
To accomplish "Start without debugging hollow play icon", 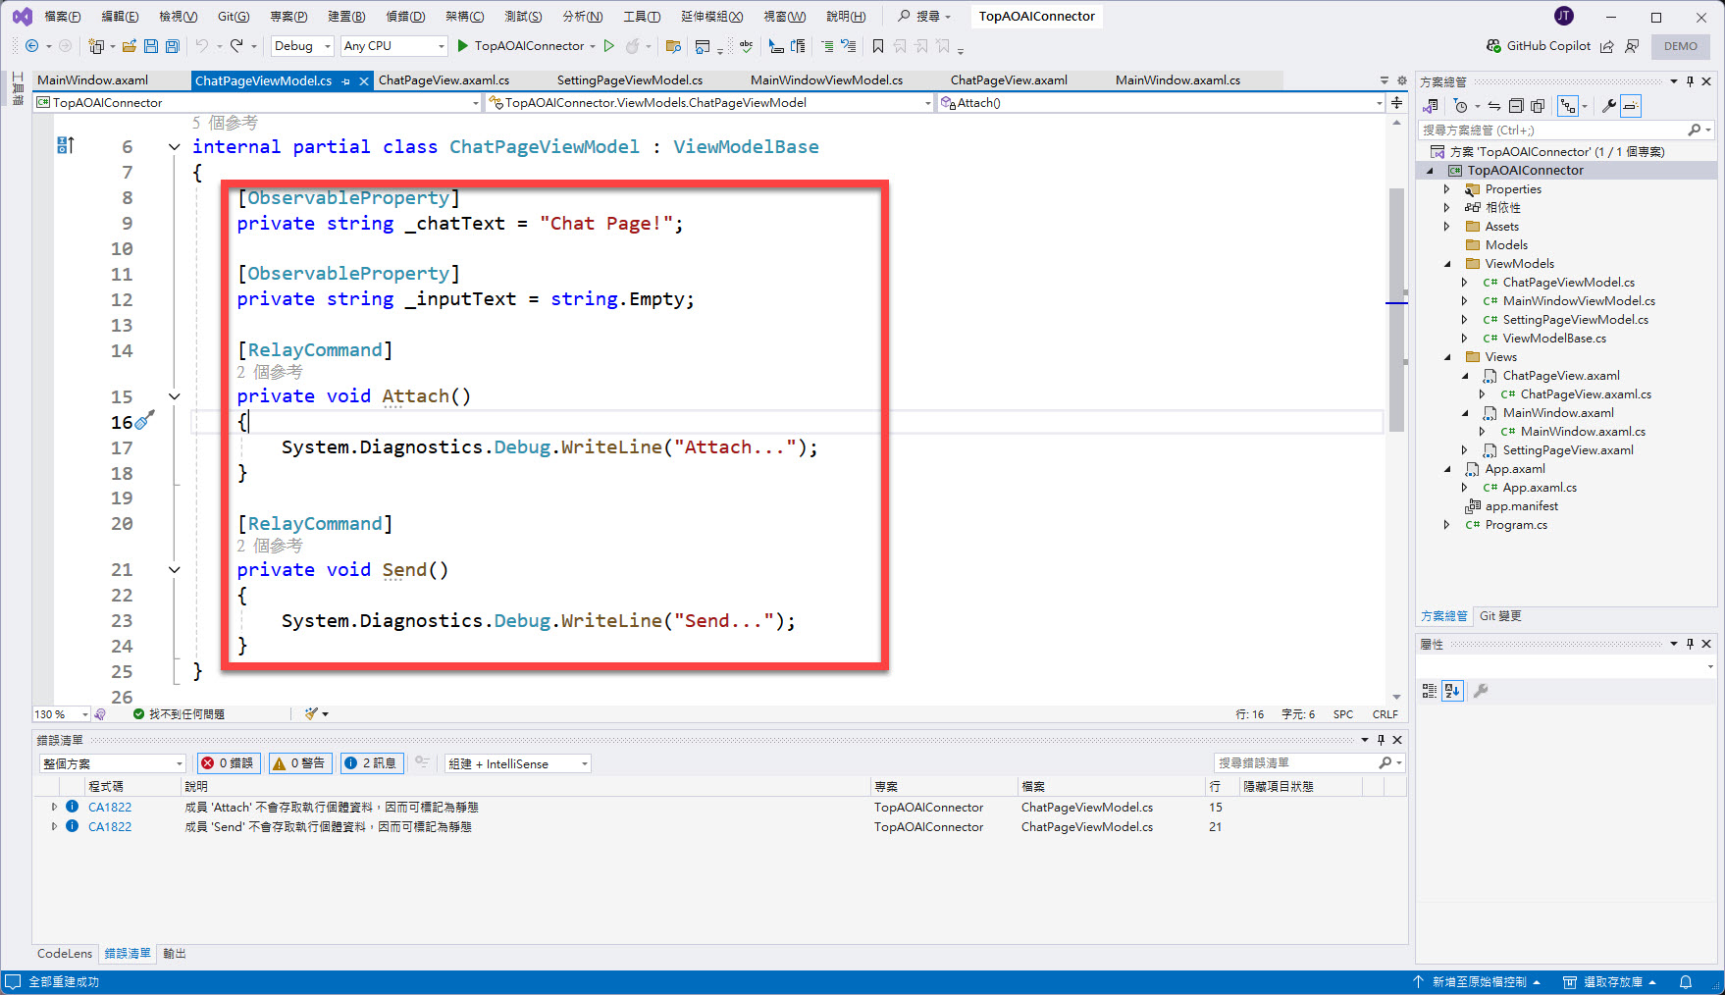I will point(609,46).
